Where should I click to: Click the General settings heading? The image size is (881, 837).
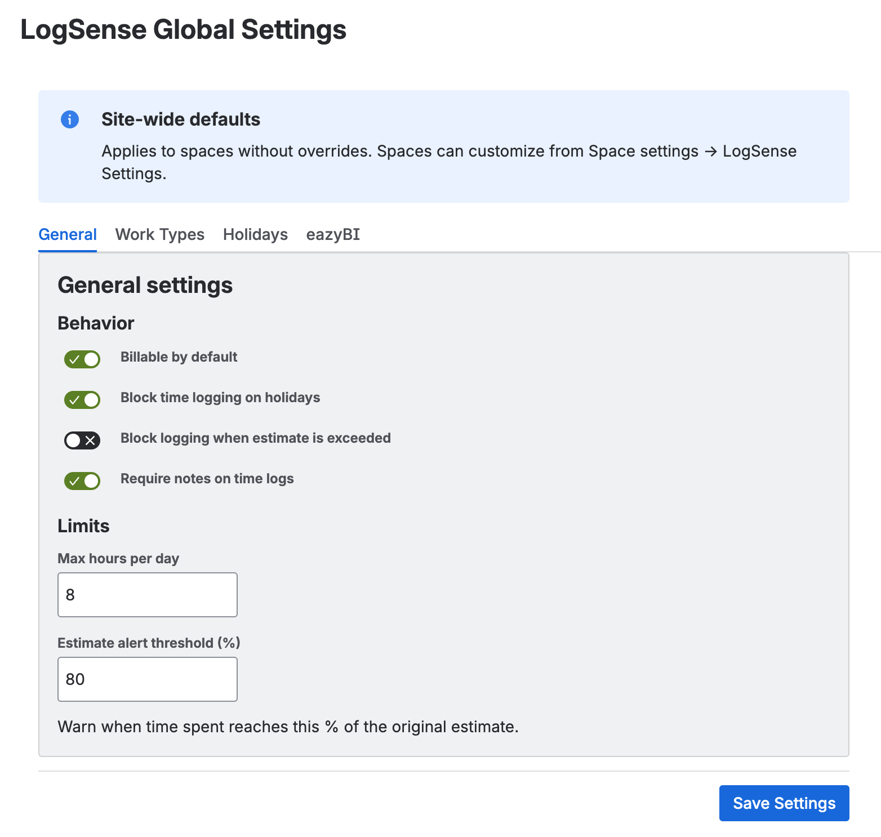click(145, 285)
